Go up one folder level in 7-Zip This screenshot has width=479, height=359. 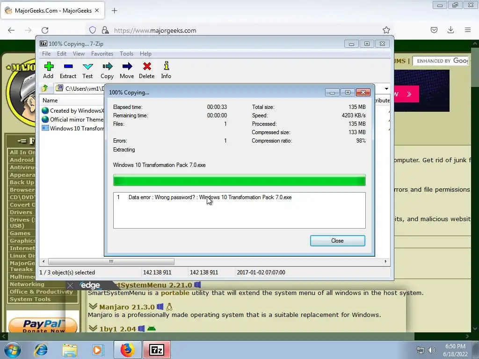click(x=45, y=88)
